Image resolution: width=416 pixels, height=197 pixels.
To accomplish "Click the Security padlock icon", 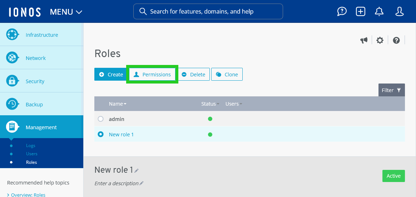I will coord(12,81).
